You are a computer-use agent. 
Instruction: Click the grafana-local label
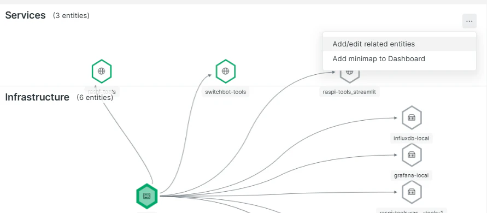point(412,175)
